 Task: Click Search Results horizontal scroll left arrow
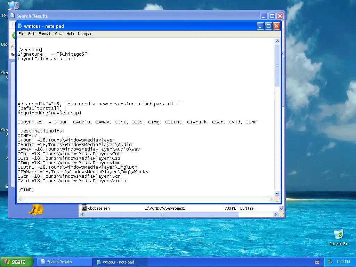pos(83,214)
